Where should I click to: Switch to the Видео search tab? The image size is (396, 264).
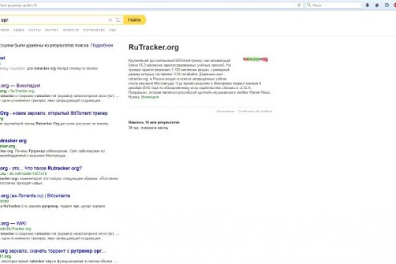(18, 30)
